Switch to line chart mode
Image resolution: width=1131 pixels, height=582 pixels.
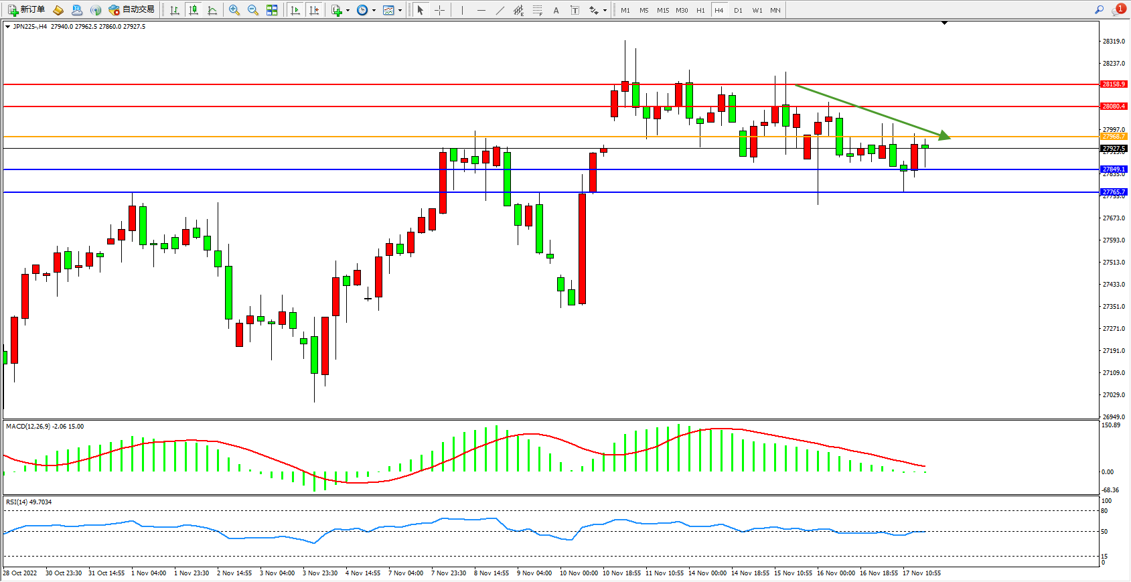tap(212, 10)
